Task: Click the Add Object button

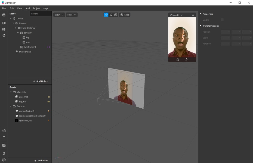Action: pyautogui.click(x=40, y=81)
